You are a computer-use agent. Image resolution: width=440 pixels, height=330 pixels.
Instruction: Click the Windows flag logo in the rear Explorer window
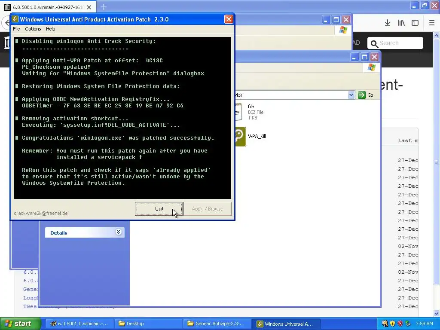click(343, 30)
